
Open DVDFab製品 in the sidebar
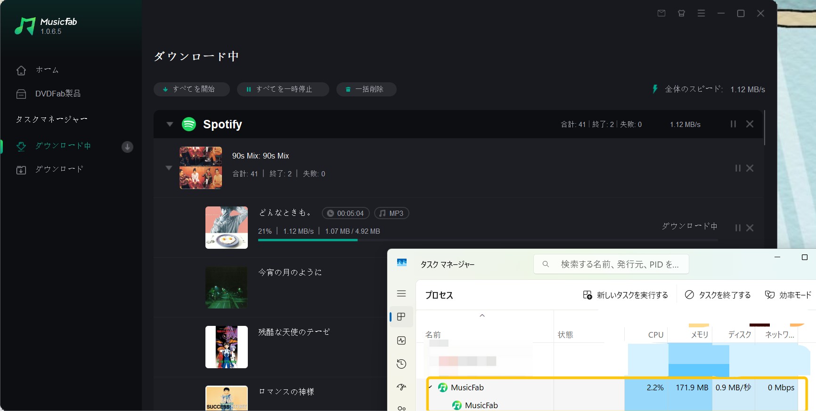pyautogui.click(x=49, y=94)
